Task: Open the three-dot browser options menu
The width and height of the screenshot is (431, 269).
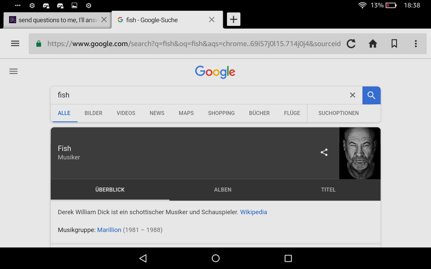Action: point(416,43)
